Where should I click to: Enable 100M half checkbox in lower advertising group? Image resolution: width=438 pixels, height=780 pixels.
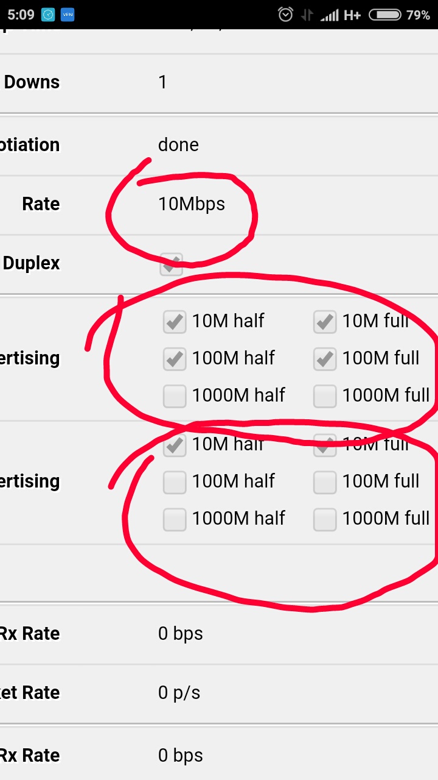tap(175, 482)
